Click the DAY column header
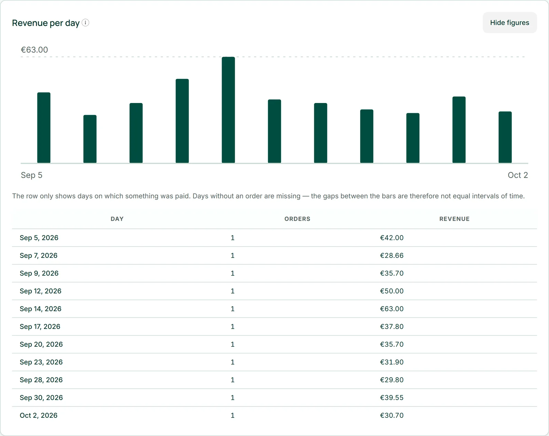This screenshot has height=436, width=549. point(117,219)
